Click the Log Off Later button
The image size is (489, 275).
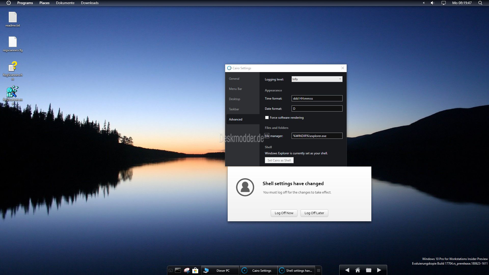[x=314, y=213]
